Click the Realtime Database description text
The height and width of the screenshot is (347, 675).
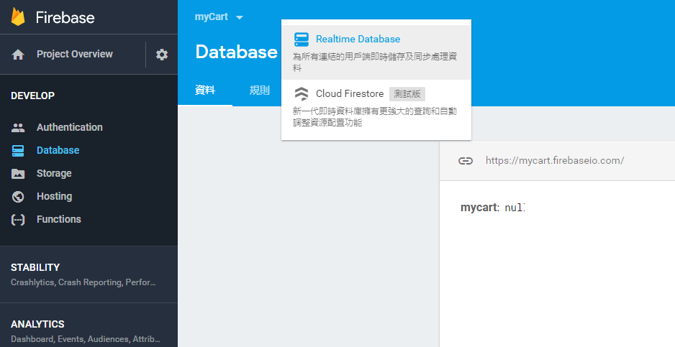(x=375, y=62)
